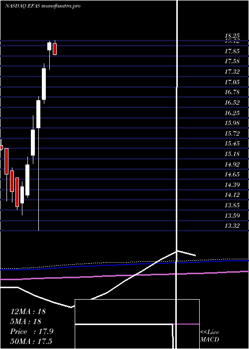Click the <<Live MACD label
The height and width of the screenshot is (349, 249).
pos(210,336)
